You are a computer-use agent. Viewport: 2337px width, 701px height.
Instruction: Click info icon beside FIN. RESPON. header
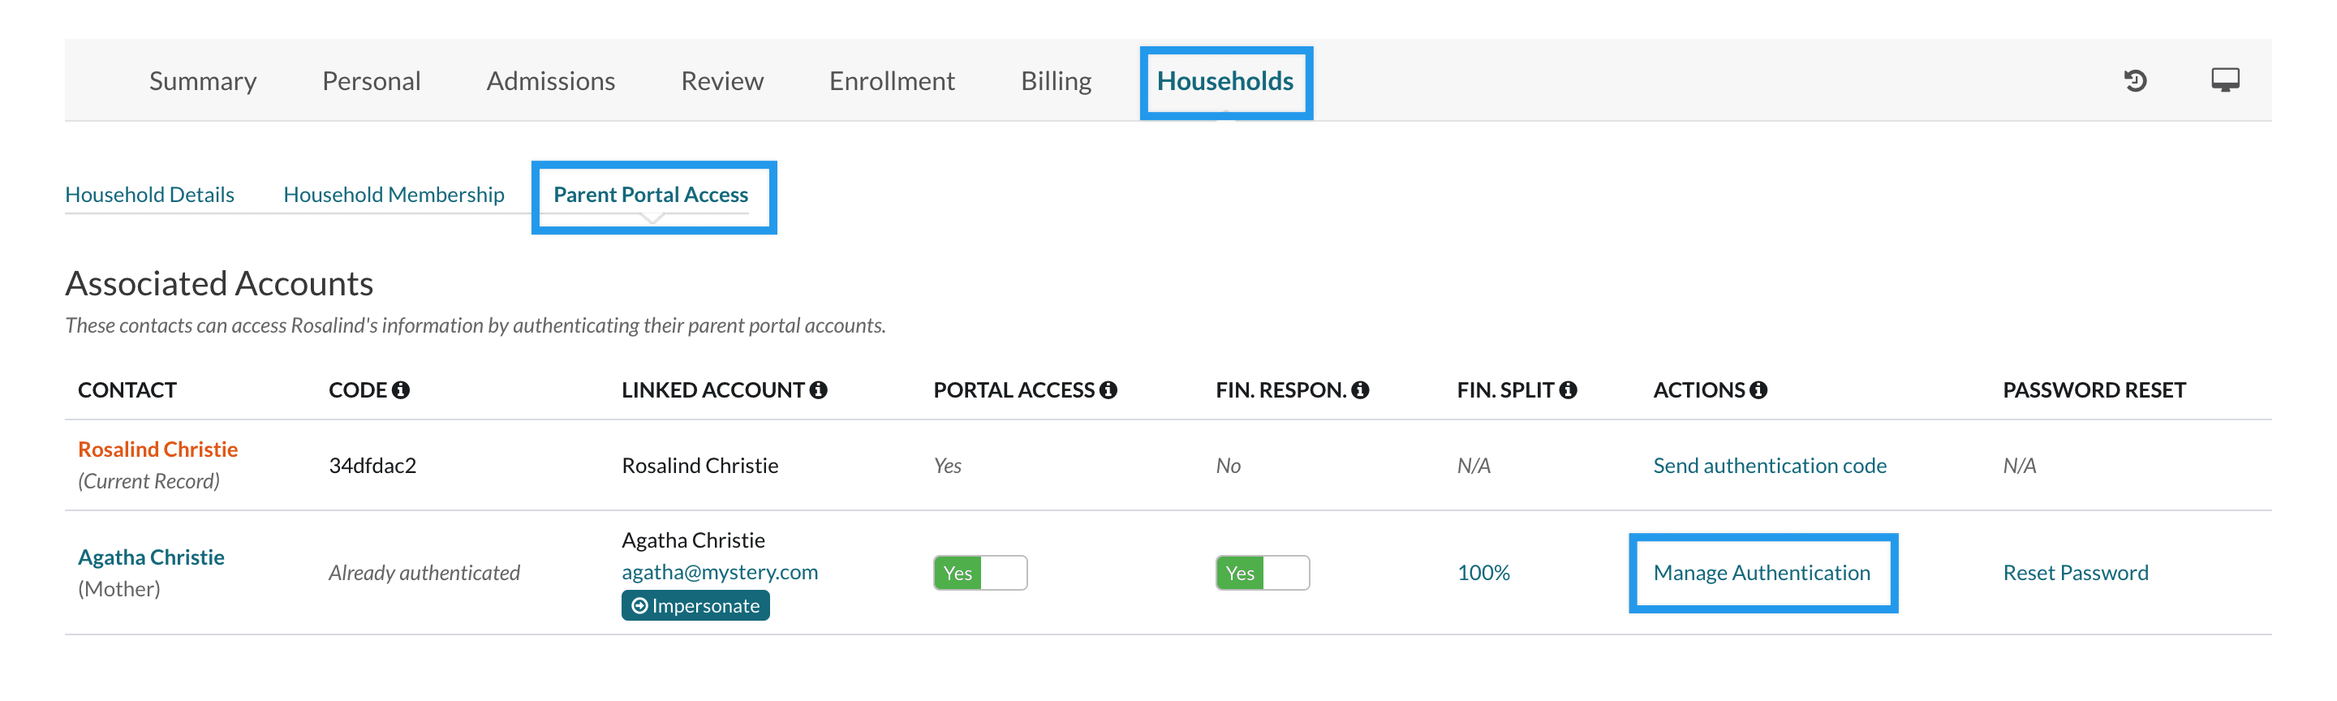tap(1359, 390)
